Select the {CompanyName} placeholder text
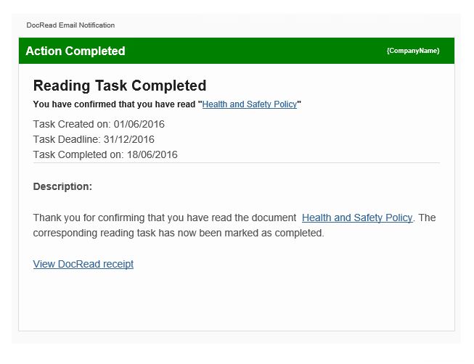474x364 pixels. (413, 51)
